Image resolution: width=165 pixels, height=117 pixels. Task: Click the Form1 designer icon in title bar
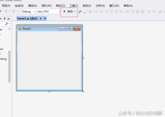point(20,29)
